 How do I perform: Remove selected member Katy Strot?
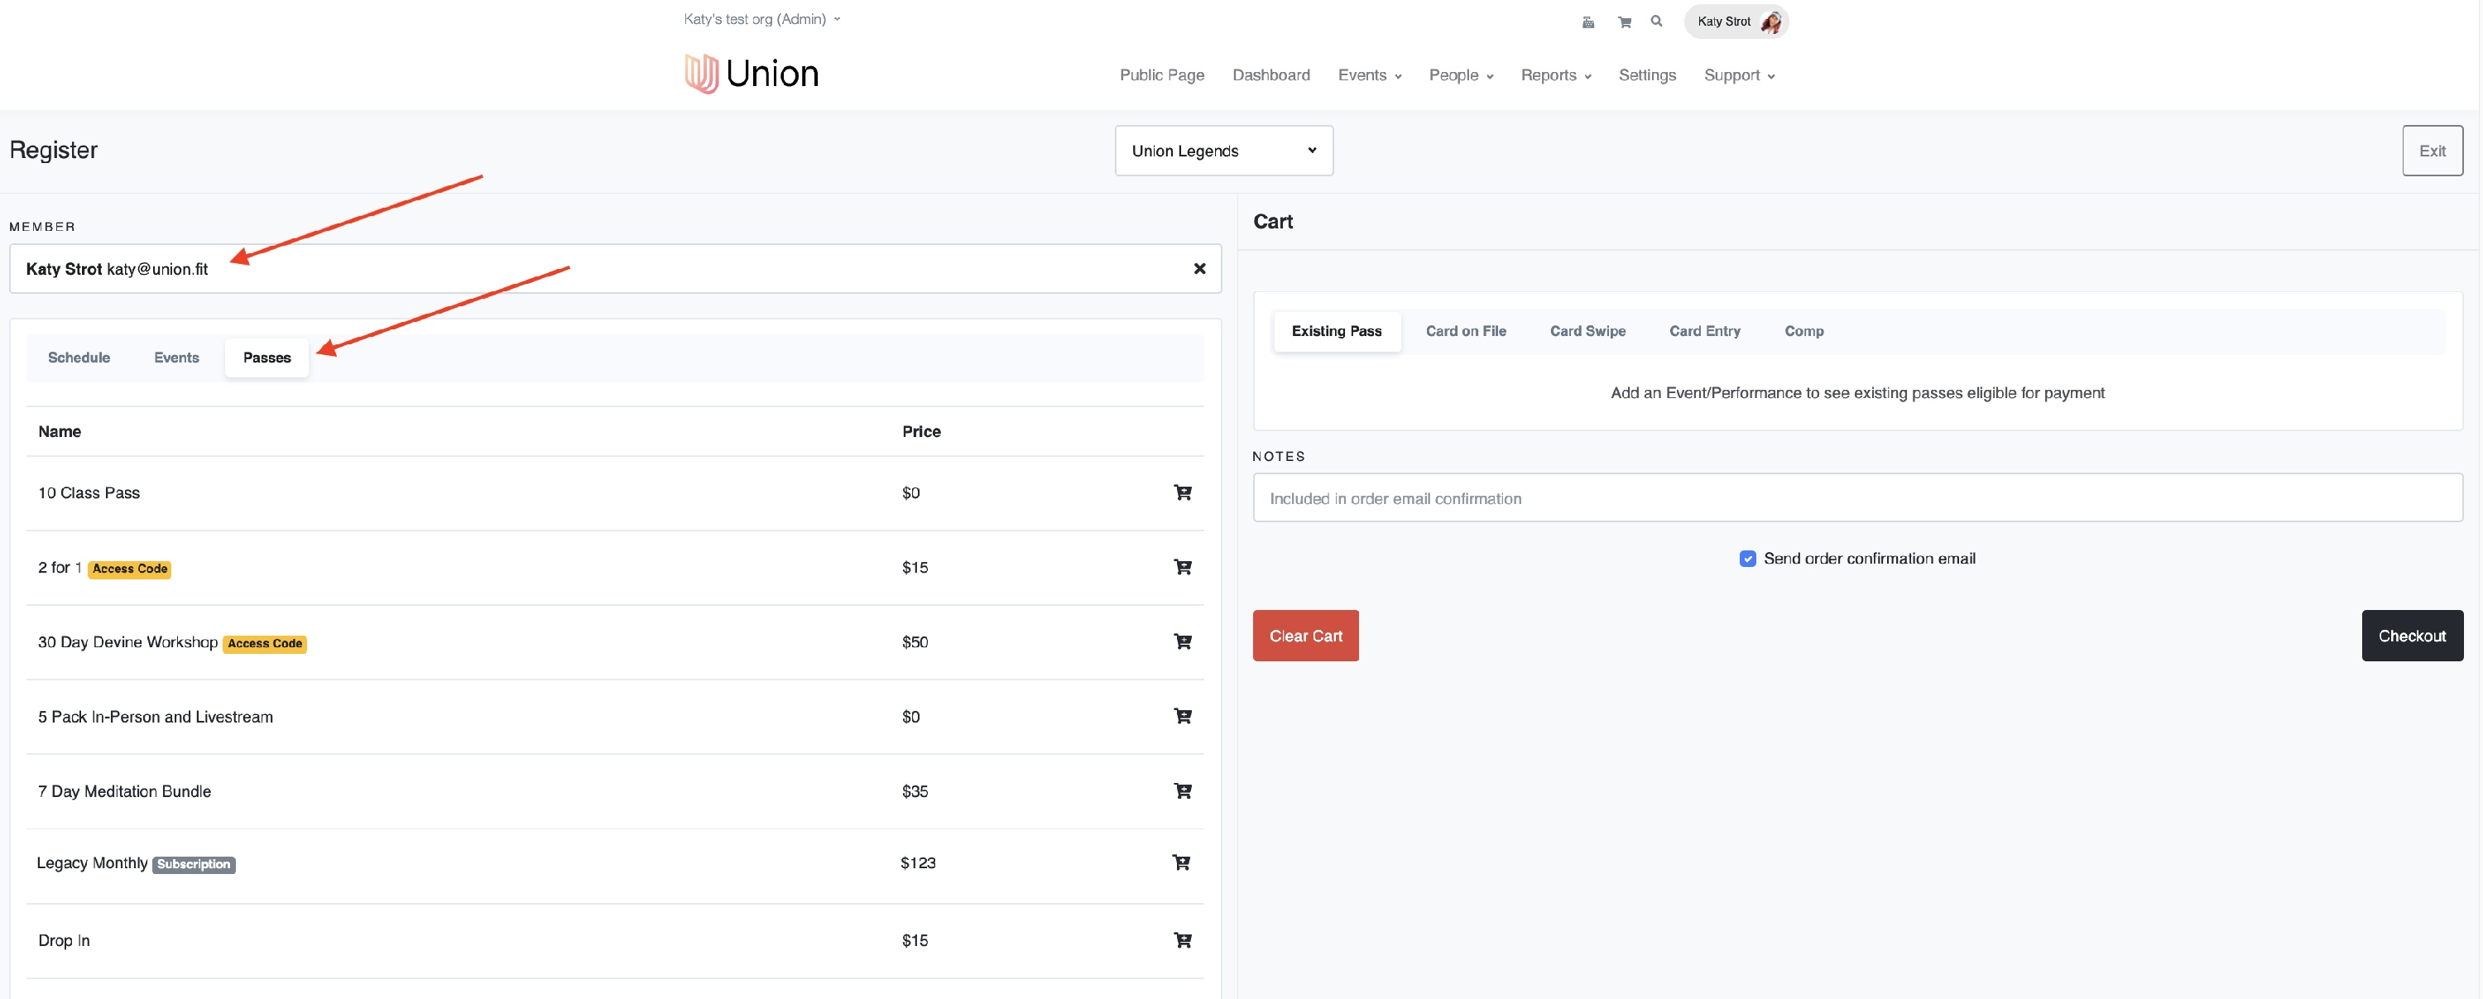pyautogui.click(x=1199, y=269)
